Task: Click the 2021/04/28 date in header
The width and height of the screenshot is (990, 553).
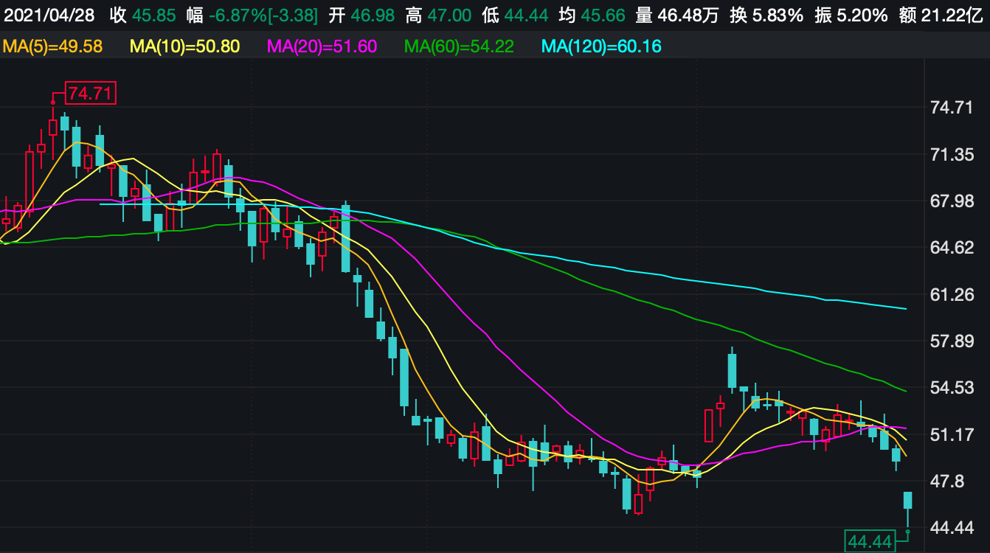Action: pos(49,15)
